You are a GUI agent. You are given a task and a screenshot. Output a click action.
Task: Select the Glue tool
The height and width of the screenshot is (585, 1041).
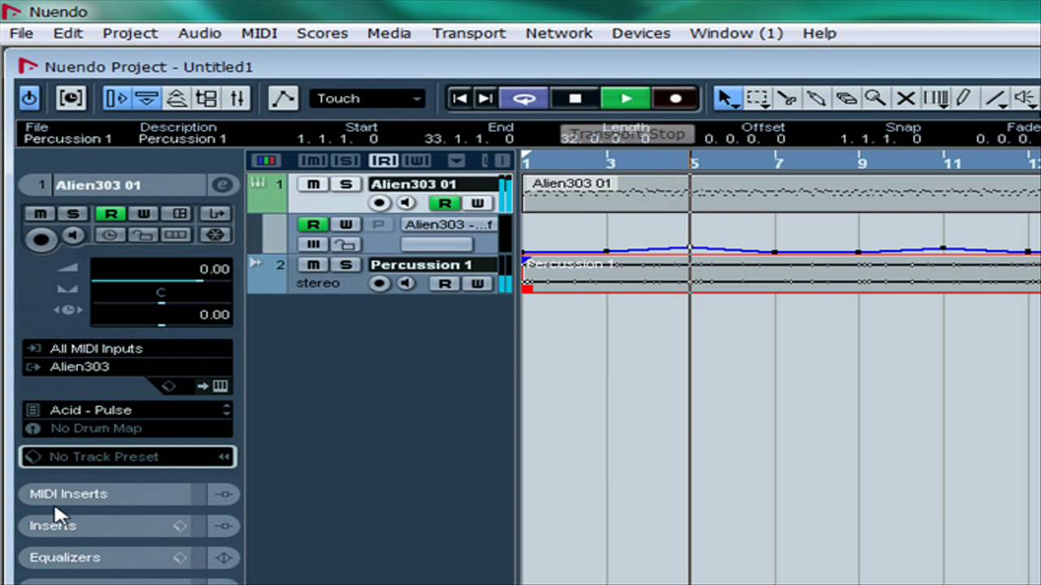point(817,98)
